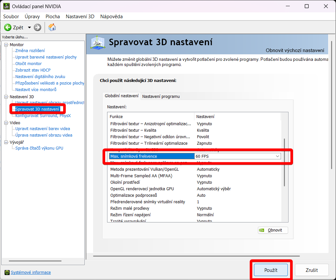The height and width of the screenshot is (280, 336).
Task: Click the System information icon at bottom left
Action: coord(7,272)
